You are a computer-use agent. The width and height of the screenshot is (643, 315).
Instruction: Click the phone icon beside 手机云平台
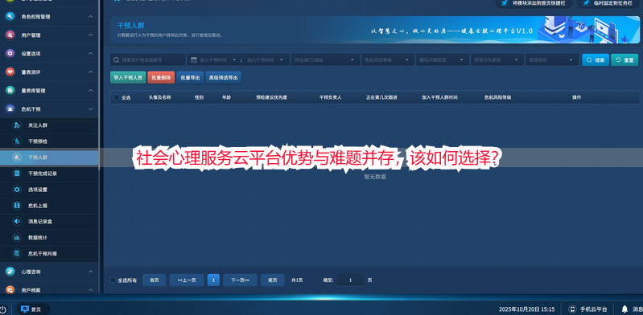[x=572, y=309]
